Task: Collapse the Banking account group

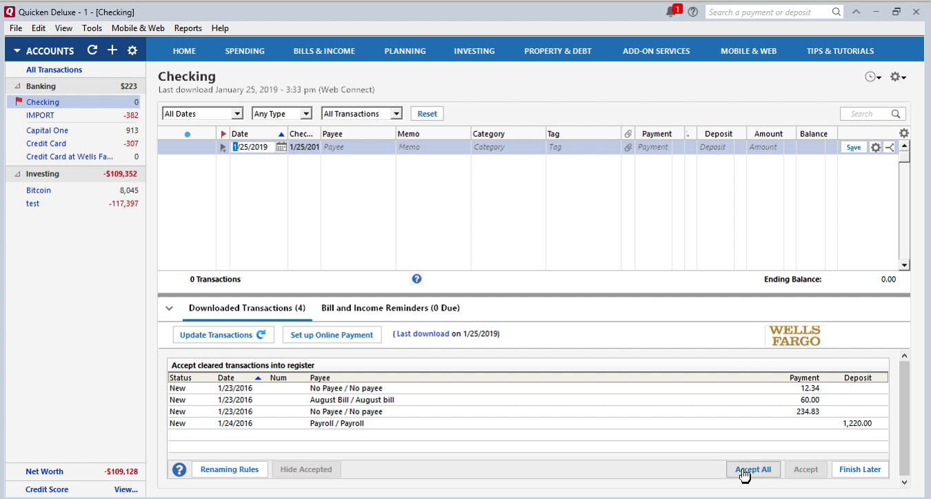Action: click(x=17, y=86)
